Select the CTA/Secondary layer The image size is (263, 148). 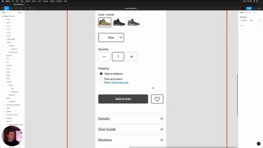(x=11, y=39)
